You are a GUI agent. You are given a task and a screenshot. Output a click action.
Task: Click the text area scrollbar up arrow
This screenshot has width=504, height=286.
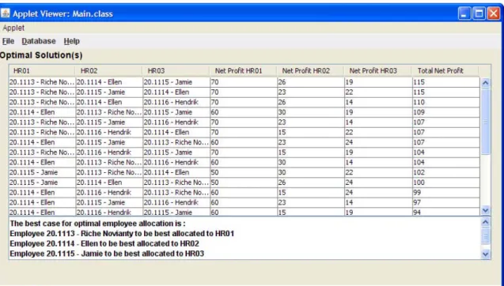(485, 222)
